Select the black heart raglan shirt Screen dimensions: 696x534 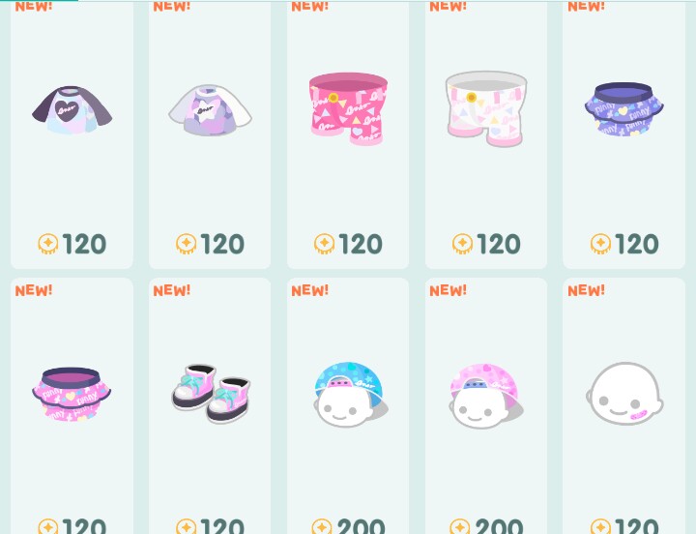pyautogui.click(x=72, y=110)
